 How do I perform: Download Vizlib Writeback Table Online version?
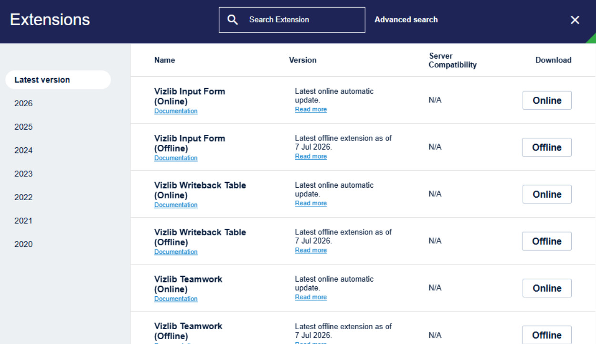(x=547, y=194)
